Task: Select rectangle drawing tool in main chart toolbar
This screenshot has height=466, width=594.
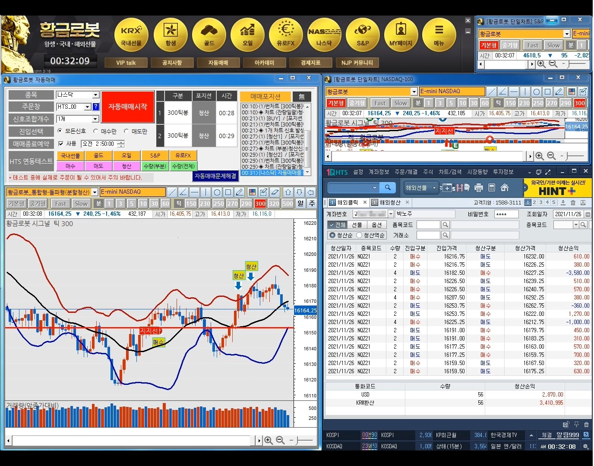Action: click(x=228, y=192)
